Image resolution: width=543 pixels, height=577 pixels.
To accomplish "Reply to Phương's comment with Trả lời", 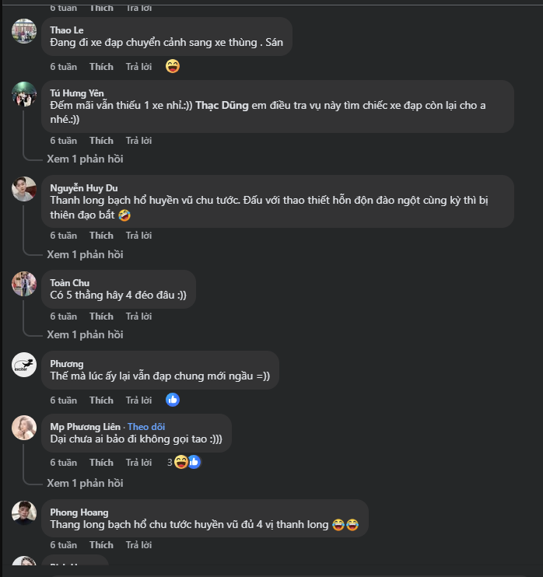I will pyautogui.click(x=138, y=400).
